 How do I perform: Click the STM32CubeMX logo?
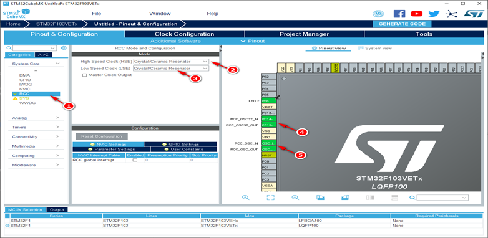[x=16, y=14]
